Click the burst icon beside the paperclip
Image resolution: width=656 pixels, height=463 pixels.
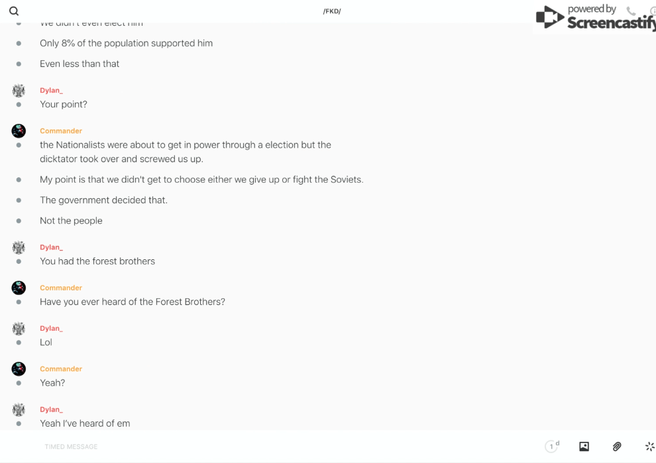click(x=649, y=446)
